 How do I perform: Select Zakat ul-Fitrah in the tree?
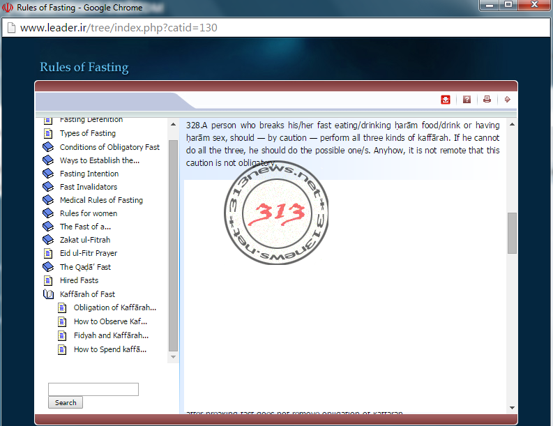pyautogui.click(x=84, y=240)
